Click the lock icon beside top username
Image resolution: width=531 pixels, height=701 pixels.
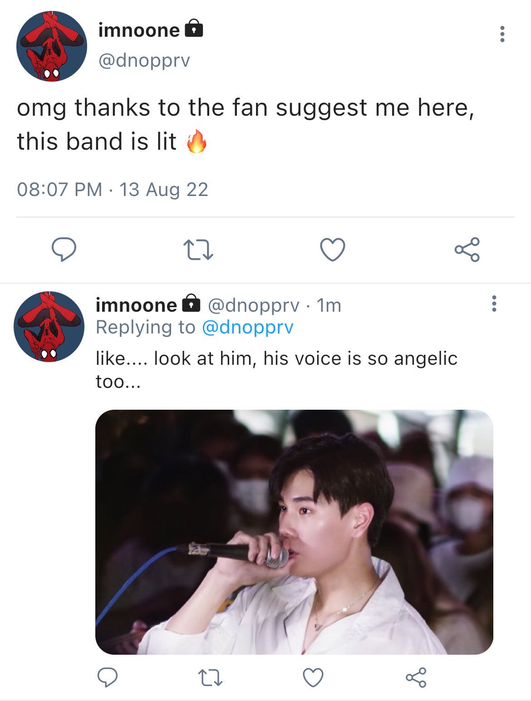194,29
